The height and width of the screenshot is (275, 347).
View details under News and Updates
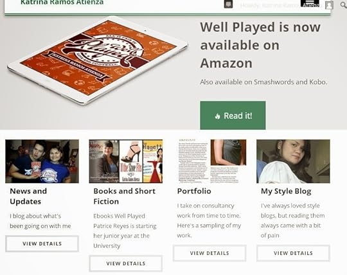pos(42,244)
